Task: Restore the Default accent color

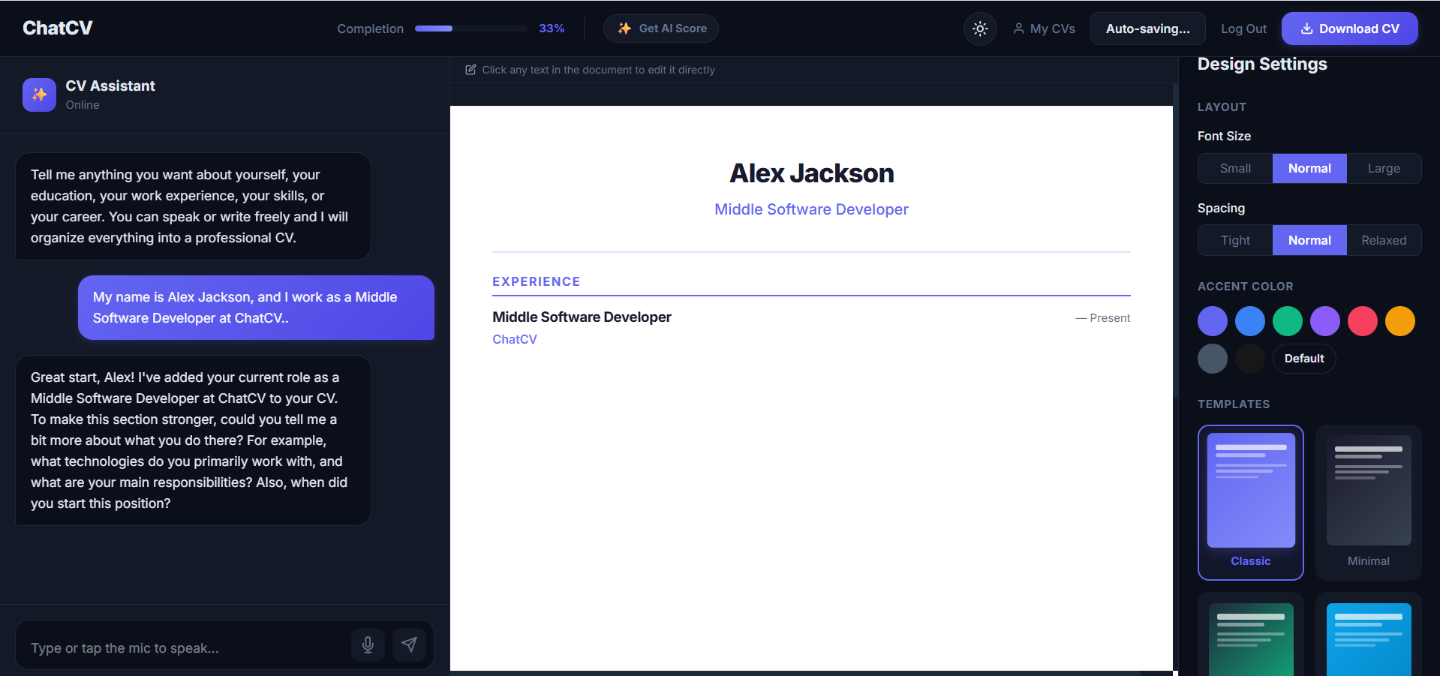Action: point(1303,358)
